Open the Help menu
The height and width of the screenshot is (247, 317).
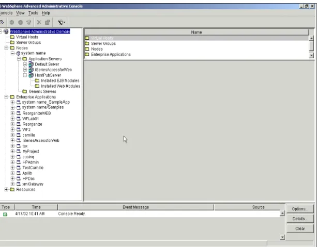point(46,13)
